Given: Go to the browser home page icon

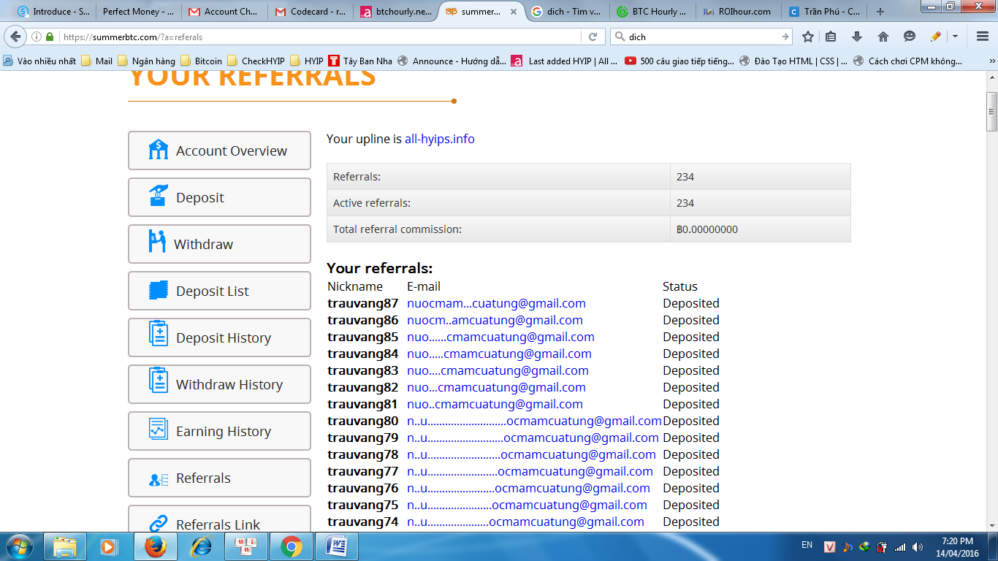Looking at the screenshot, I should (883, 37).
